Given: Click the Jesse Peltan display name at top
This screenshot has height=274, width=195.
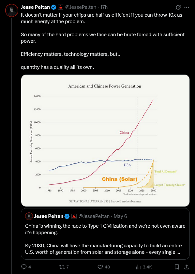Looking at the screenshot, I should (35, 7).
